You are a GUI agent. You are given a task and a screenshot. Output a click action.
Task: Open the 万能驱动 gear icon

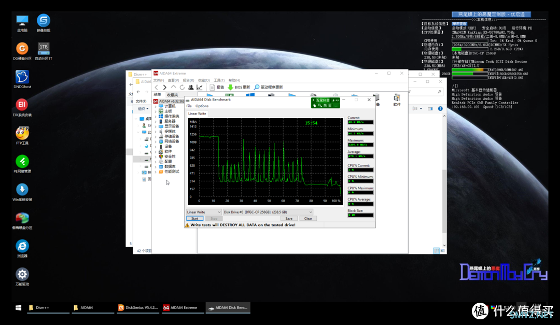click(22, 277)
